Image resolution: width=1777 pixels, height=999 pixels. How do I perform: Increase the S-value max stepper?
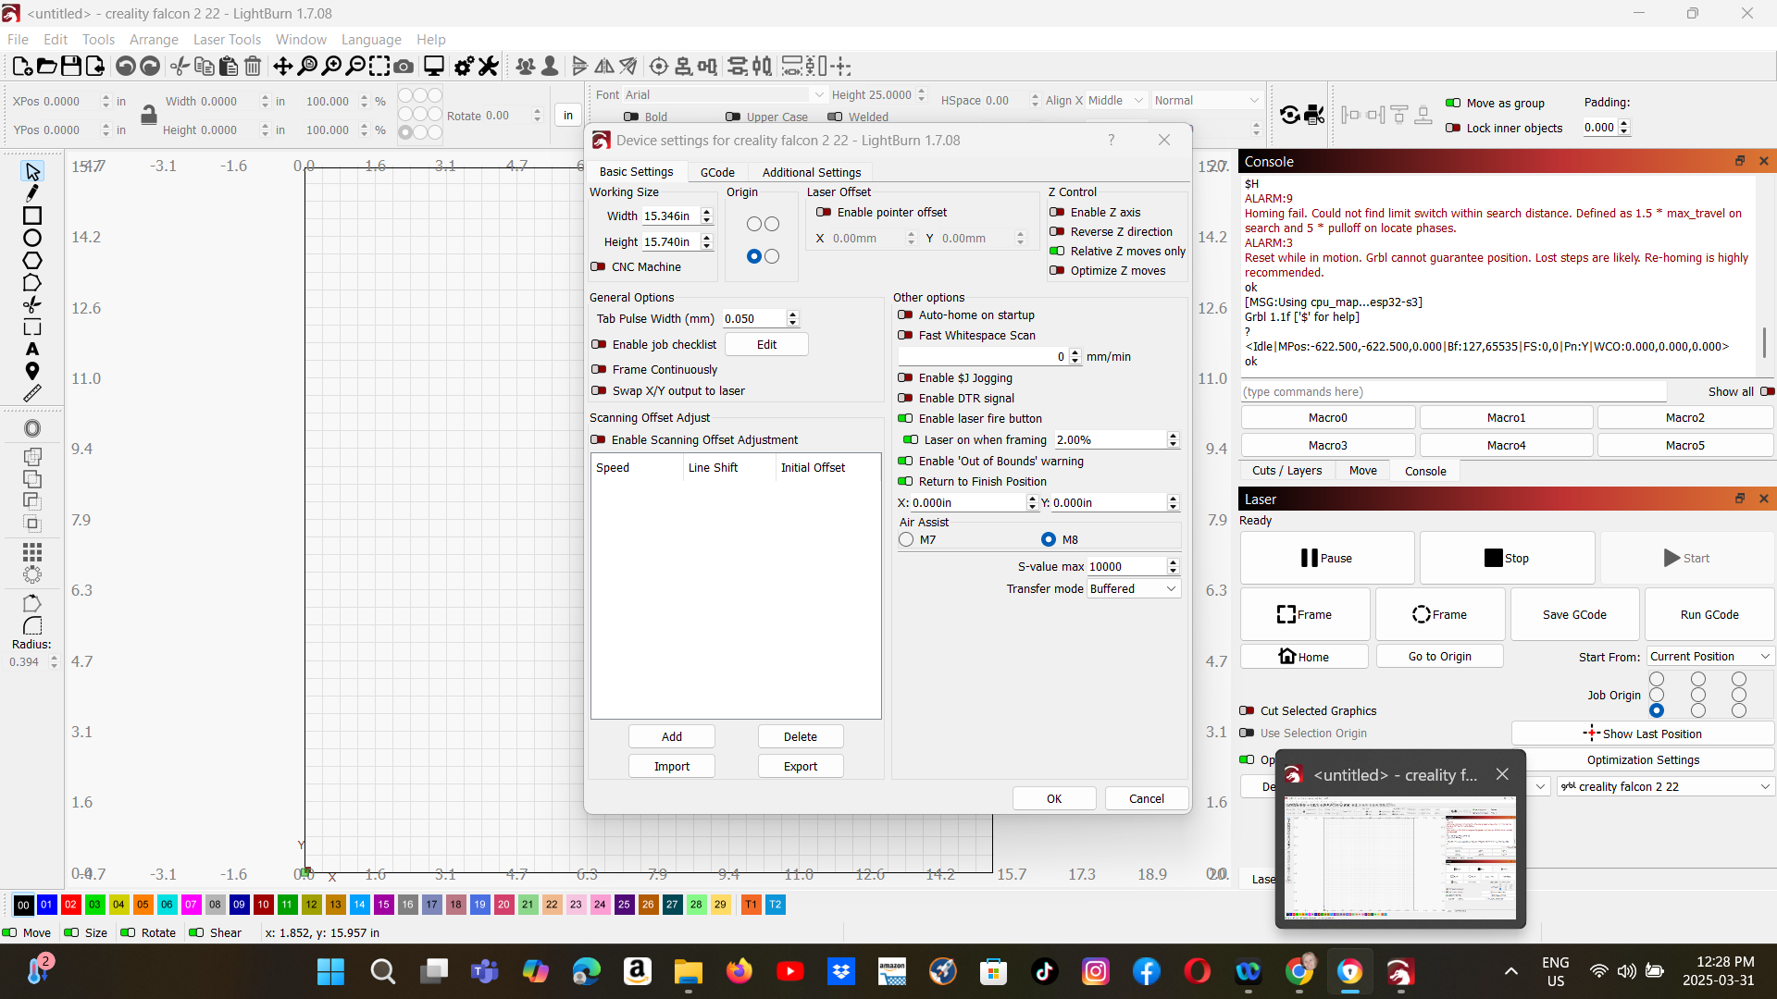(1174, 562)
